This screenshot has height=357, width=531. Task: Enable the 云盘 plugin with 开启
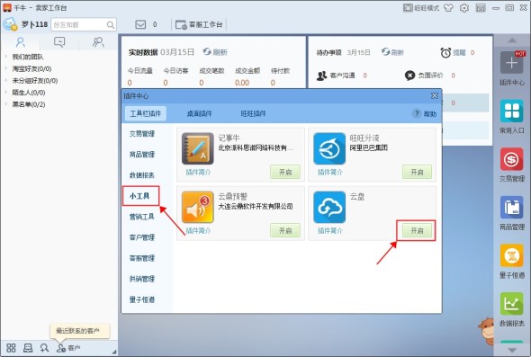click(417, 230)
